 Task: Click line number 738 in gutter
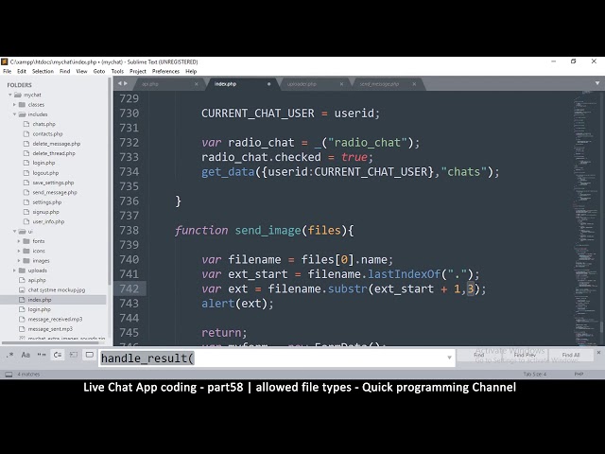[x=129, y=231]
